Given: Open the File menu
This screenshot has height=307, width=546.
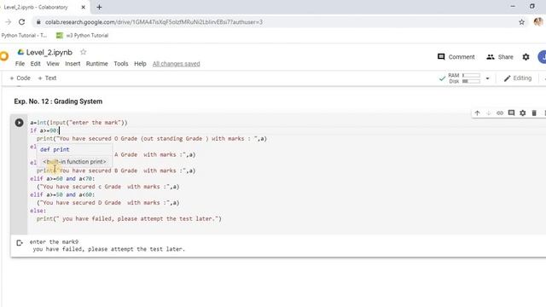Looking at the screenshot, I should 20,64.
